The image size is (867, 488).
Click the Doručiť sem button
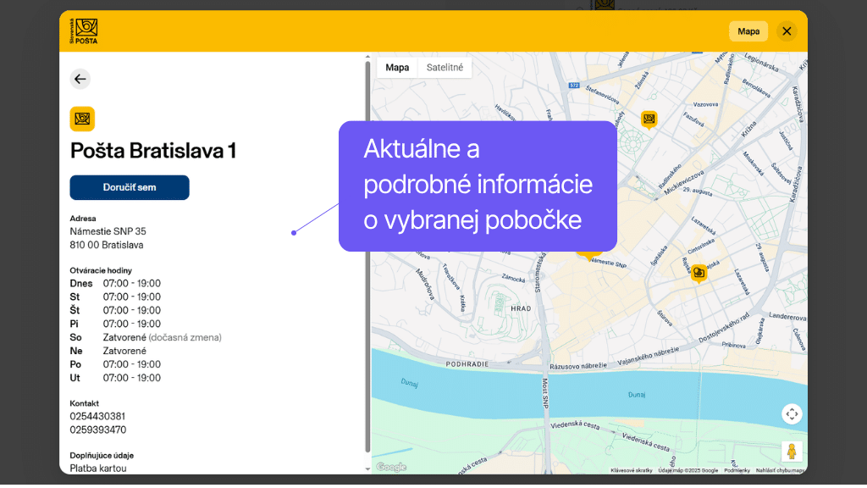[x=130, y=187]
